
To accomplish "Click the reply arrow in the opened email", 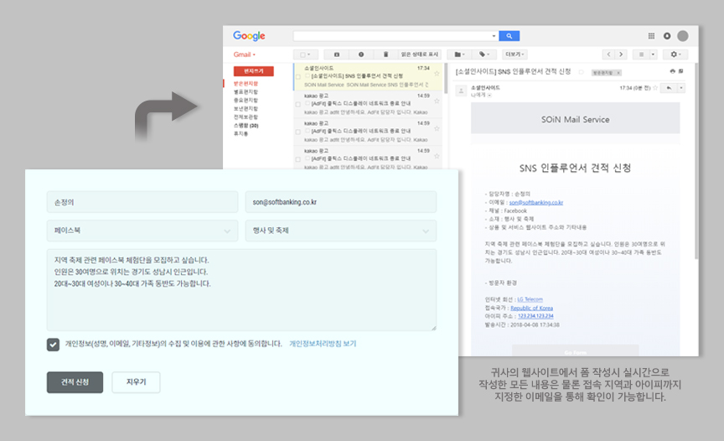I will point(669,88).
